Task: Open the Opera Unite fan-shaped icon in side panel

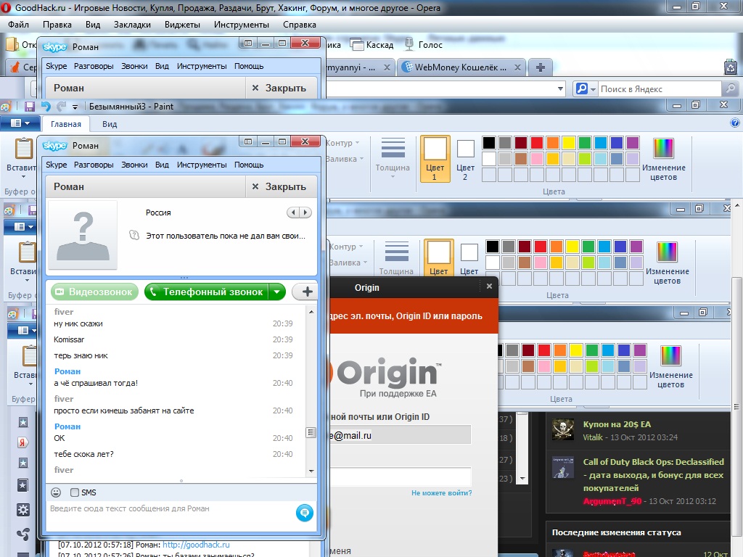Action: click(22, 535)
